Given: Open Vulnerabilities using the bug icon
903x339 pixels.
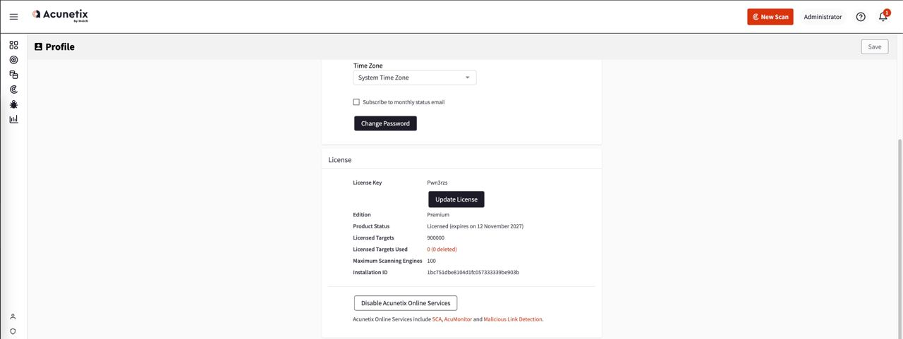Looking at the screenshot, I should pyautogui.click(x=13, y=104).
